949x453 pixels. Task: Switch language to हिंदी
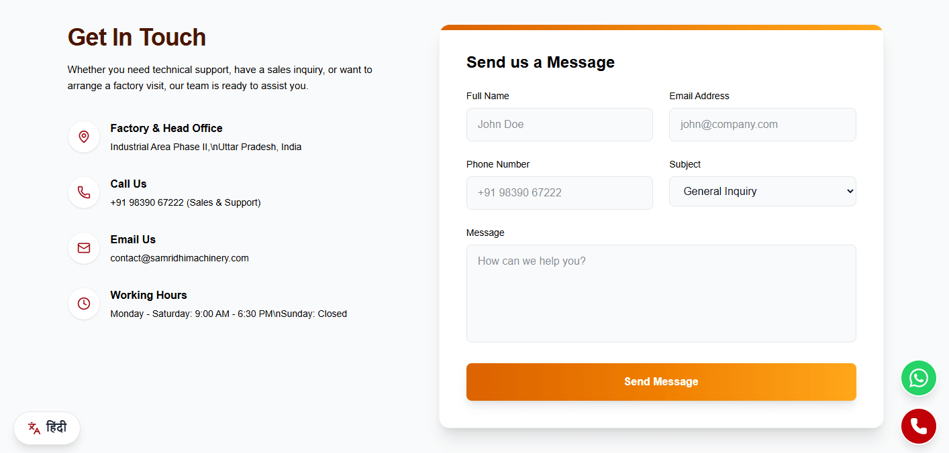(47, 428)
